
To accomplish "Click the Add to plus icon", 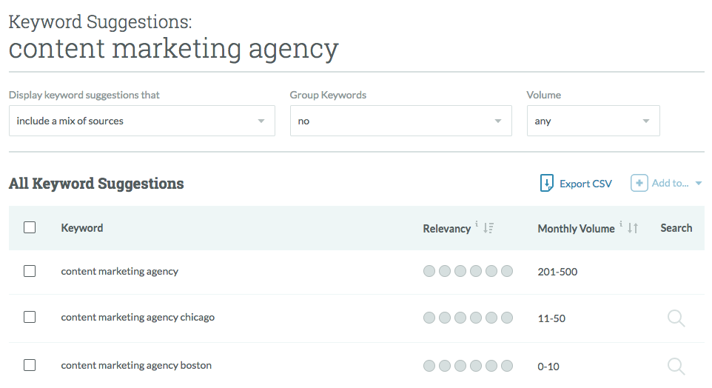I will (x=639, y=183).
